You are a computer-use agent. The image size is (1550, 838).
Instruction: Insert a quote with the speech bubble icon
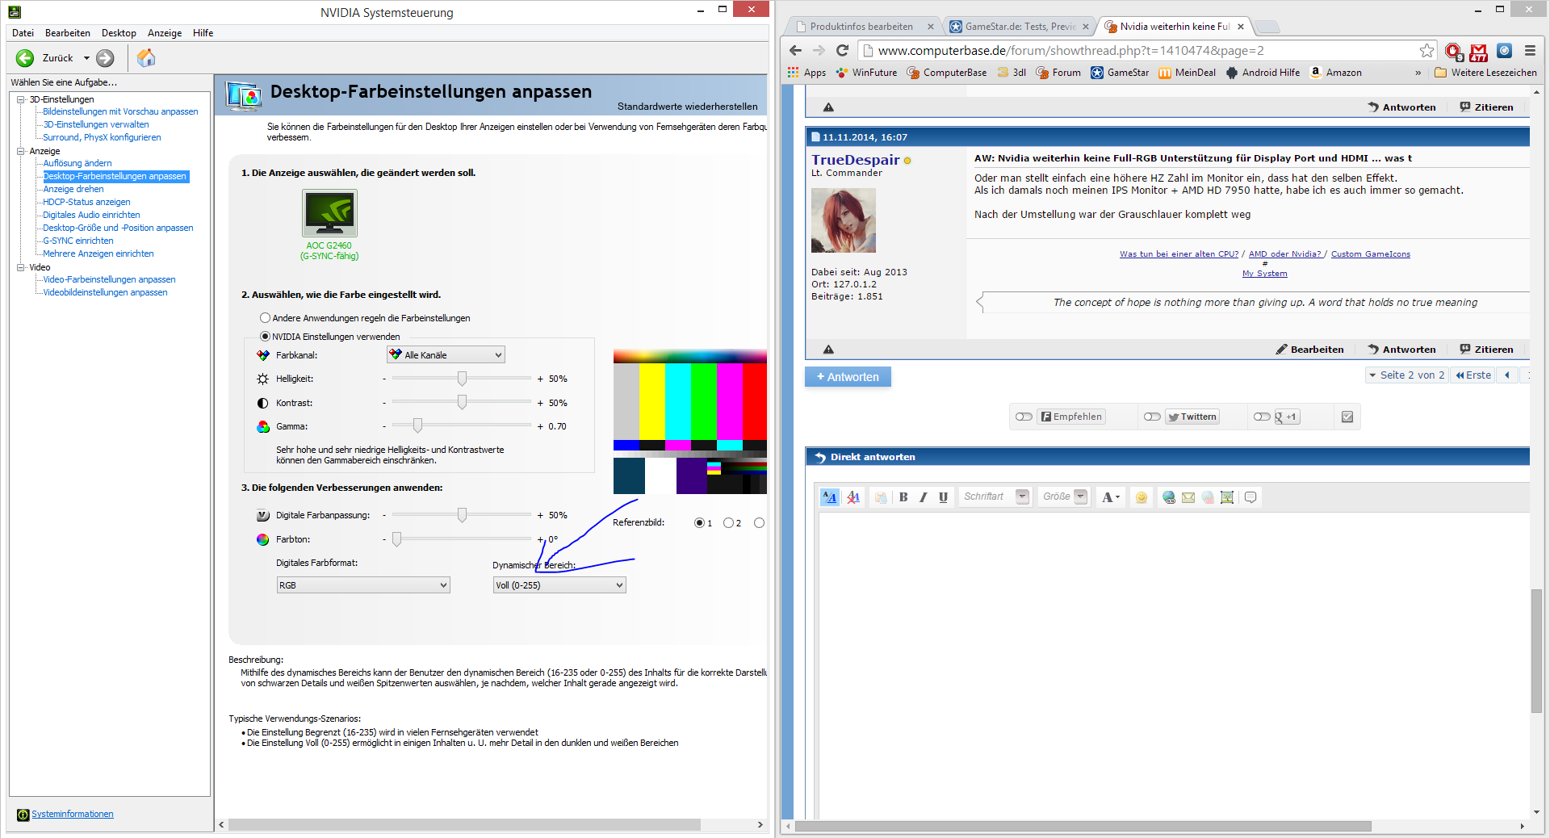1250,497
